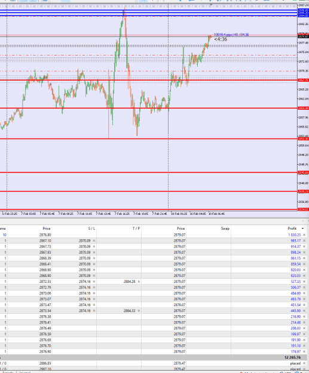
Task: Cancel the pending order at 2886.85
Action: point(304,363)
